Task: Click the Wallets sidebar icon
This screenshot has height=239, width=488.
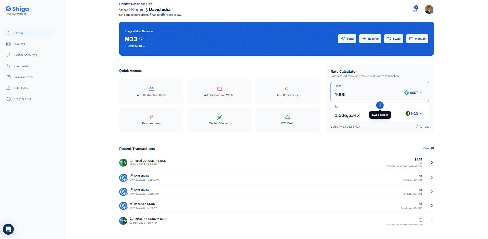Action: (8, 44)
